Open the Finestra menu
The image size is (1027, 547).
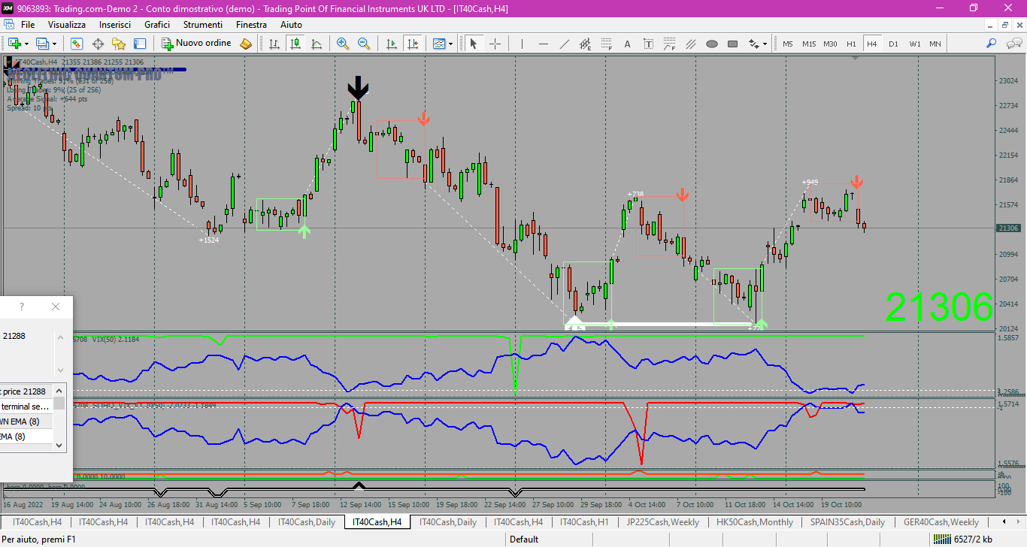point(251,25)
